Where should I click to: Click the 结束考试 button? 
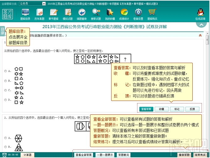pos(200,155)
